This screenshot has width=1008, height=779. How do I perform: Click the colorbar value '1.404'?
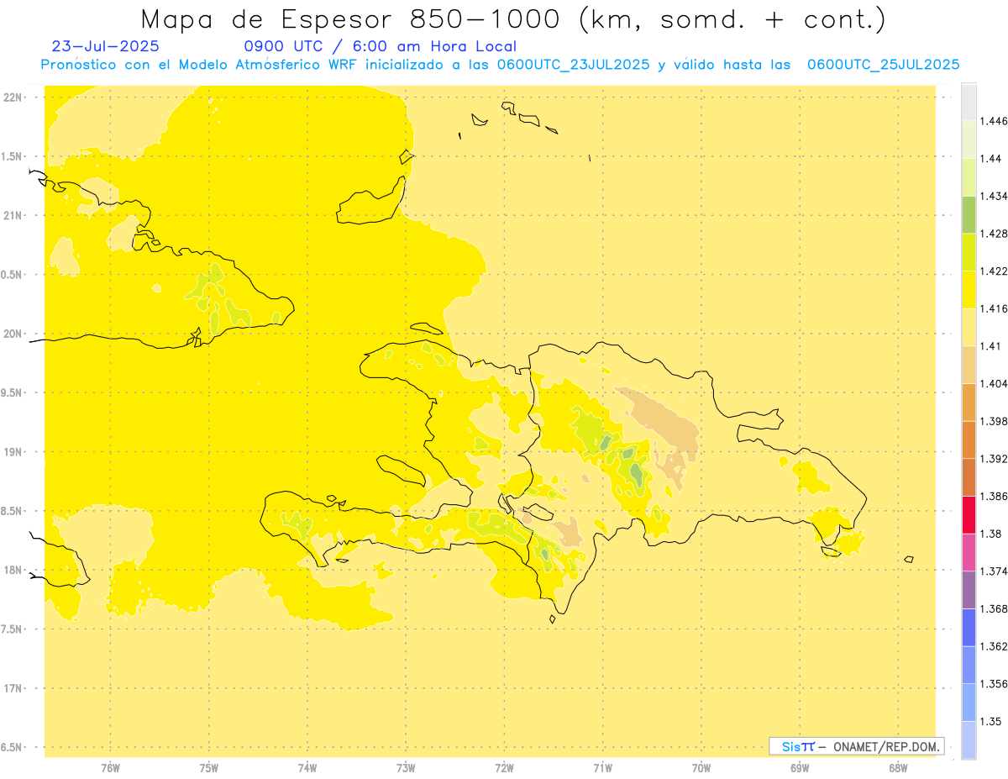click(x=995, y=383)
